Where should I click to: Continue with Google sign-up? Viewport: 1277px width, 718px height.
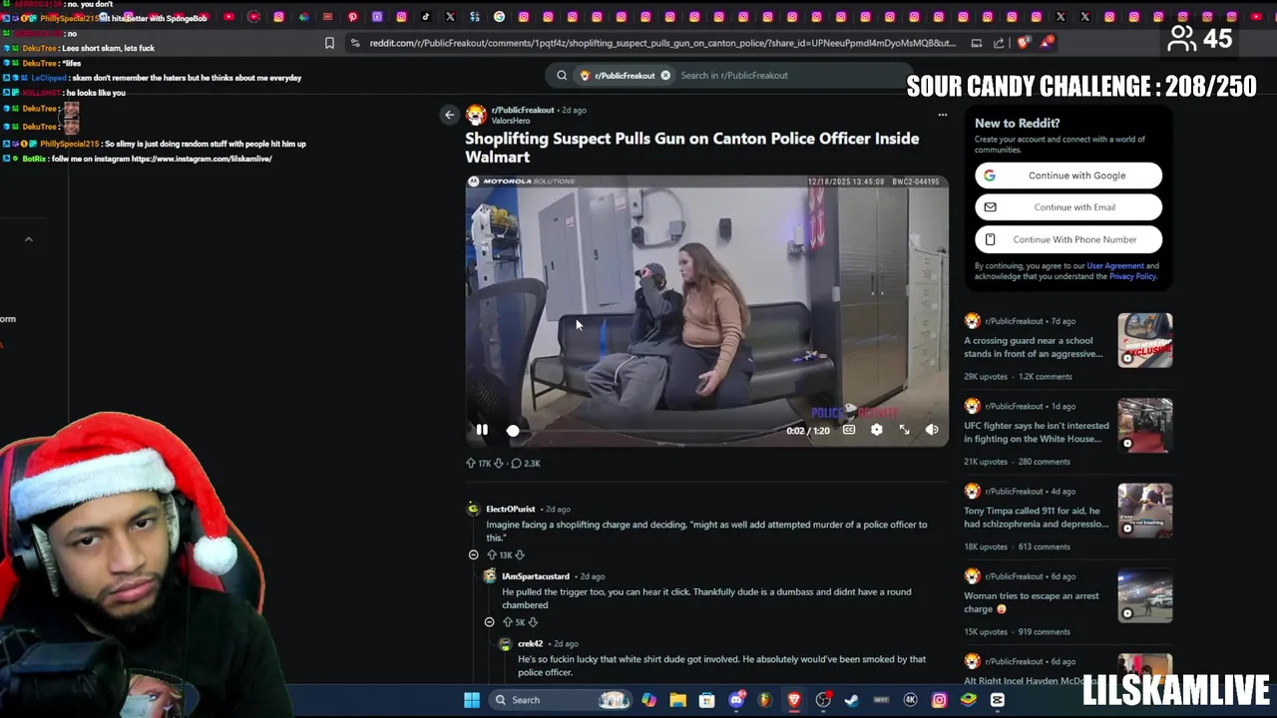[x=1068, y=176]
